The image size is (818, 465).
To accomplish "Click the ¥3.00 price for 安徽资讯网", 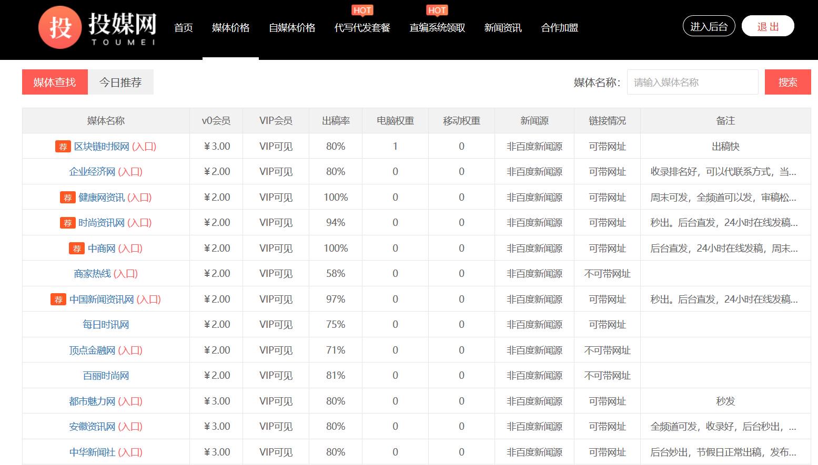I will click(217, 427).
